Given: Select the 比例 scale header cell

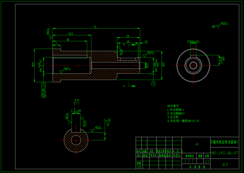Looking at the screenshot, I should [207, 156].
